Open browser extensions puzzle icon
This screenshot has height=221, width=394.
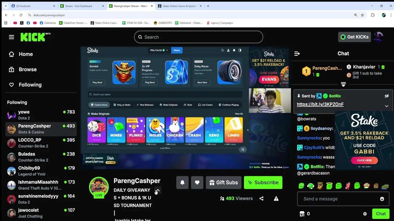[x=373, y=15]
